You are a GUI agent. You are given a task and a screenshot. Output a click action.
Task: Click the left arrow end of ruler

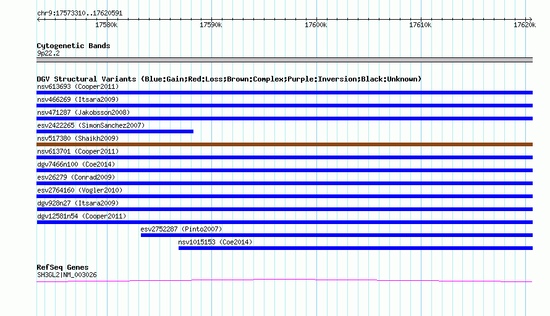point(38,19)
